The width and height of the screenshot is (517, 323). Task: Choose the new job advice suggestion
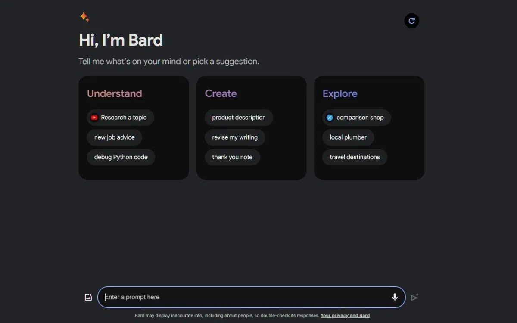[x=114, y=137]
